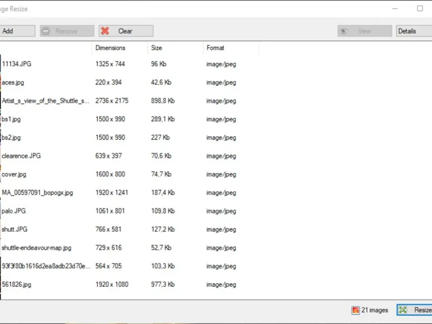
Task: Click the 2736 x 2175 dimensions cell
Action: 112,101
